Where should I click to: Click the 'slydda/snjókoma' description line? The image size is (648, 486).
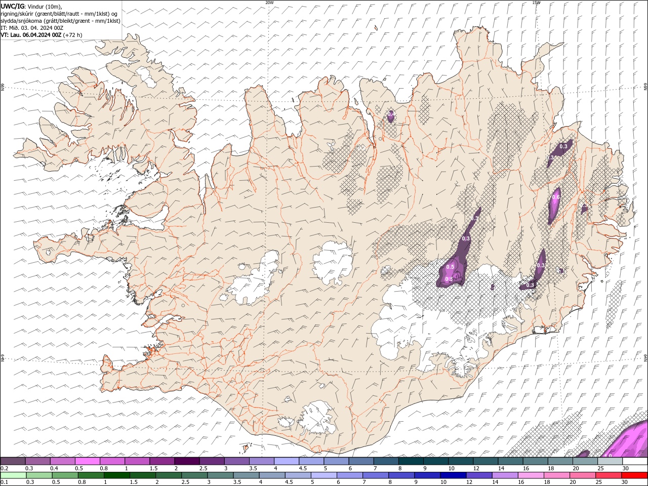click(60, 21)
